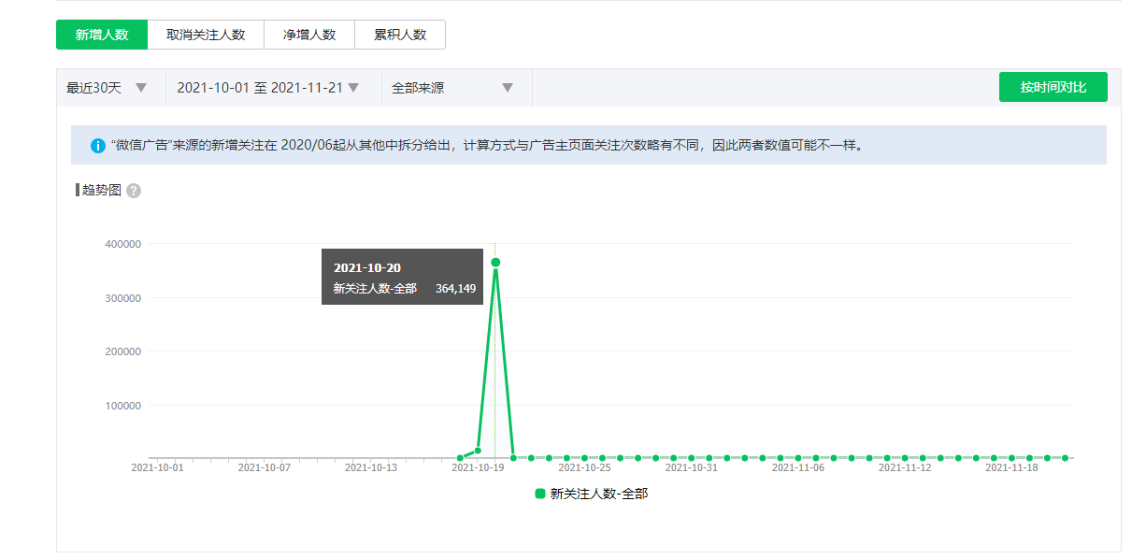Click the green legend marker square
1146x559 pixels.
(x=540, y=494)
